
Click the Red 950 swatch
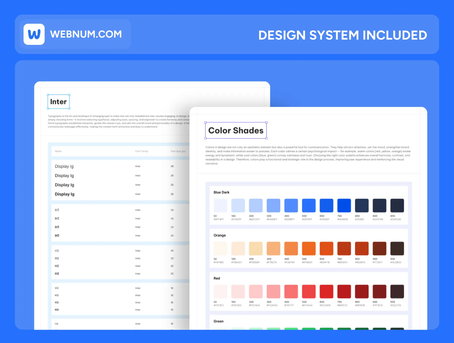[397, 292]
